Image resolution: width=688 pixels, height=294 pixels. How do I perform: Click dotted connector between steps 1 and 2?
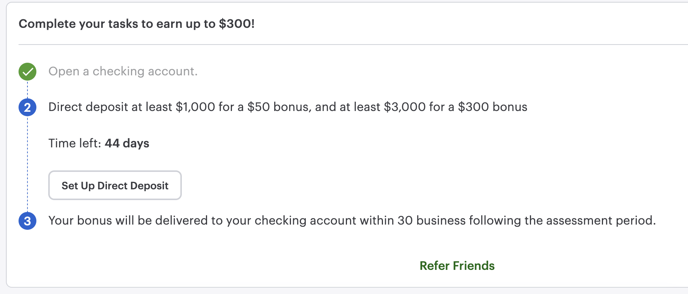[x=27, y=89]
